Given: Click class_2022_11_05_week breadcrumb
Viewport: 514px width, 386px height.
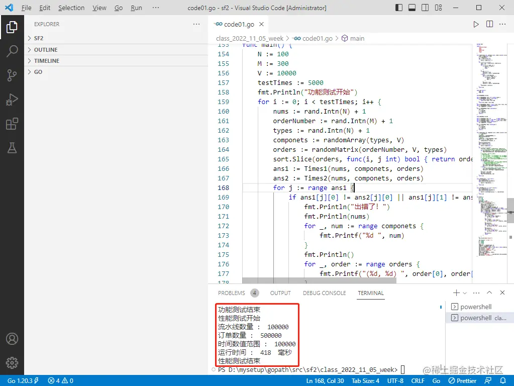Looking at the screenshot, I should (x=249, y=38).
